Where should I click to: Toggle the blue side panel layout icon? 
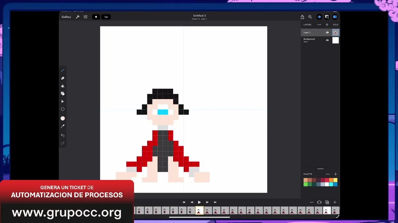(x=335, y=17)
